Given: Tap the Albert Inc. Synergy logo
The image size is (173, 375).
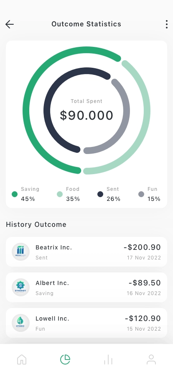Looking at the screenshot, I should tap(21, 287).
